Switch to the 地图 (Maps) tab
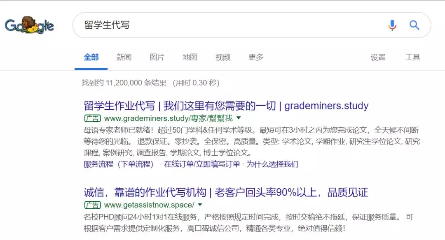The image size is (445, 240). 189,58
